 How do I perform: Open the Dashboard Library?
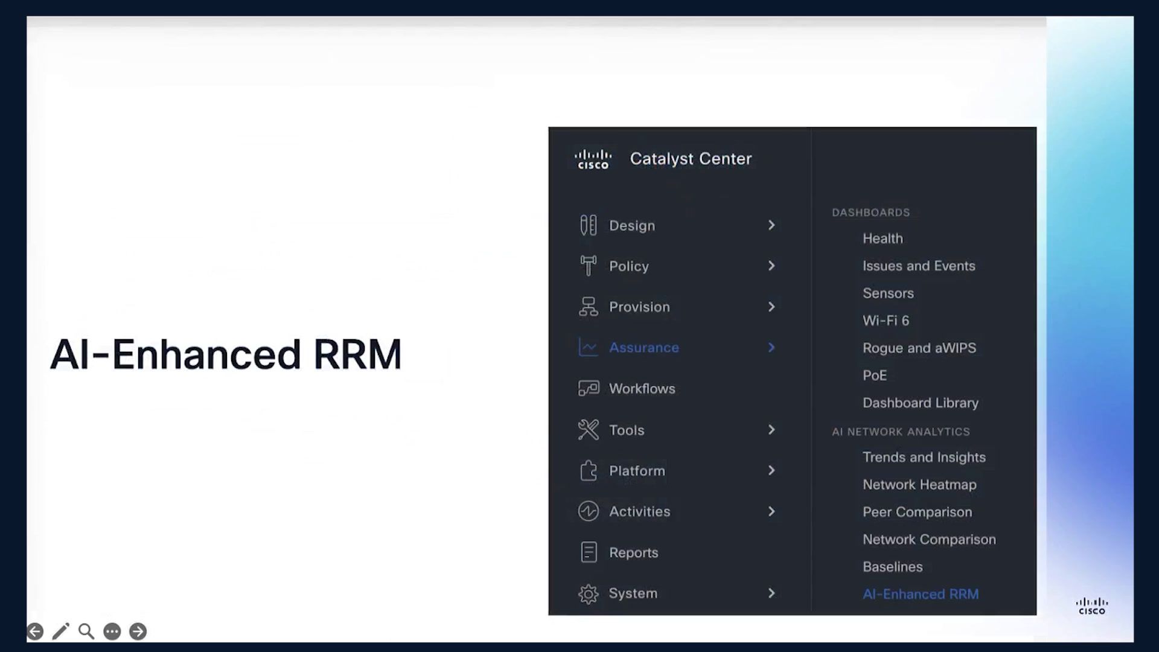(921, 403)
